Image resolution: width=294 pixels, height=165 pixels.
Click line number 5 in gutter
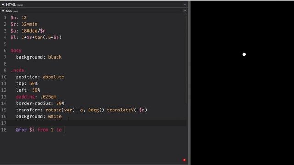[x=5, y=44]
